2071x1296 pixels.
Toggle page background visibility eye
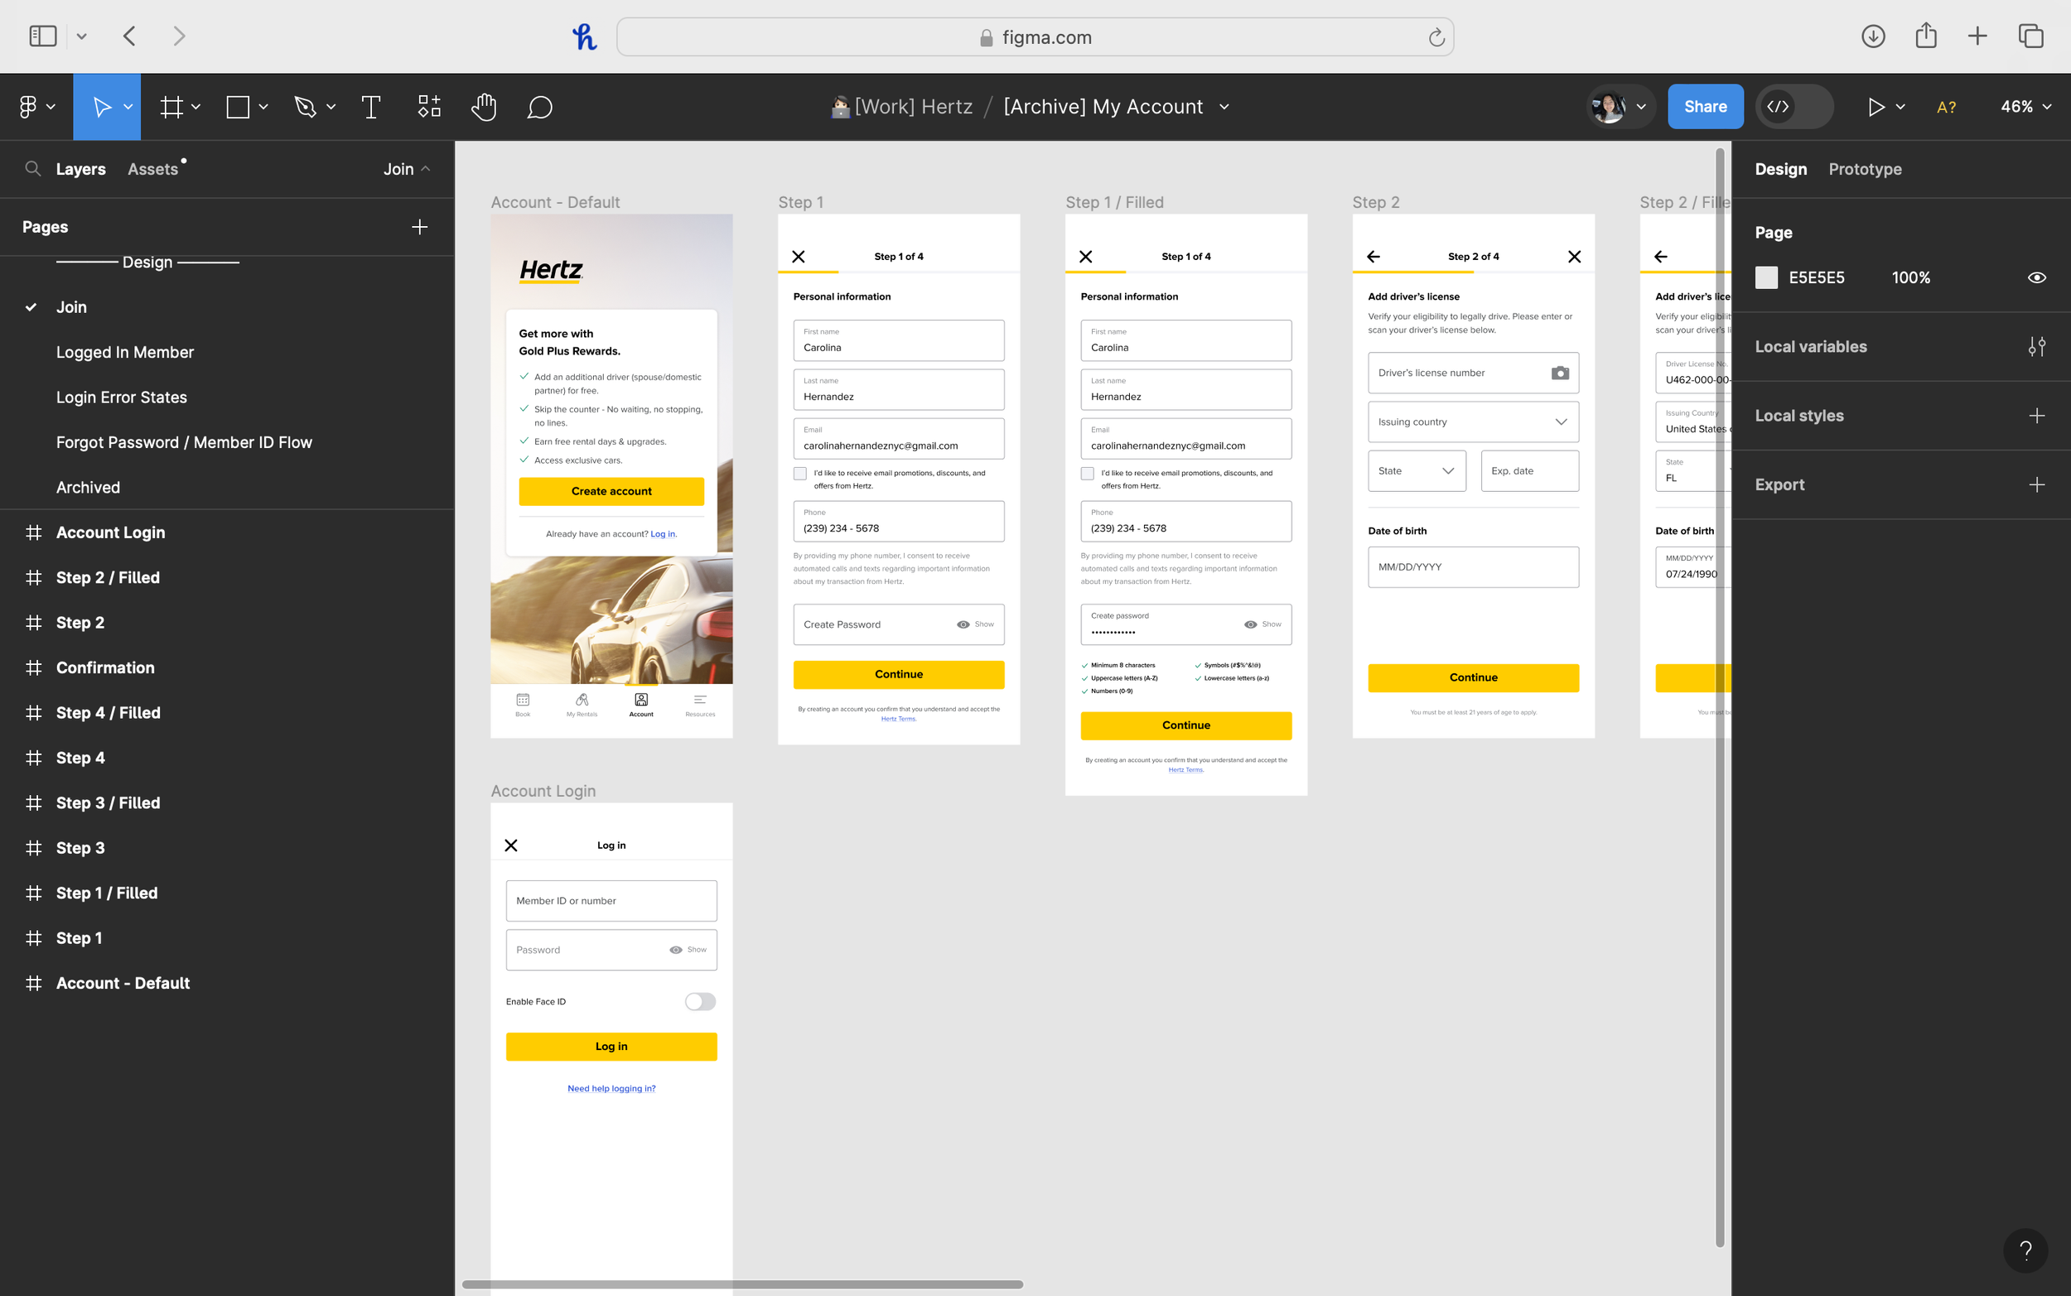click(x=2037, y=277)
